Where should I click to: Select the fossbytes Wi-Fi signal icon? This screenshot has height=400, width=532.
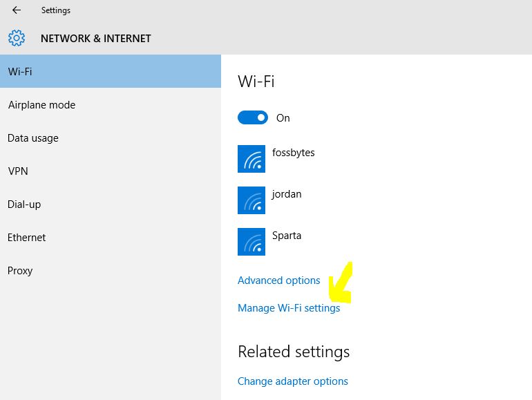251,159
